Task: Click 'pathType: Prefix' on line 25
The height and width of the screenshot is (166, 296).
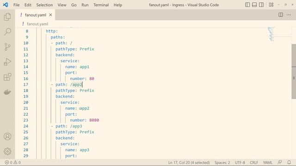Action: tap(75, 132)
